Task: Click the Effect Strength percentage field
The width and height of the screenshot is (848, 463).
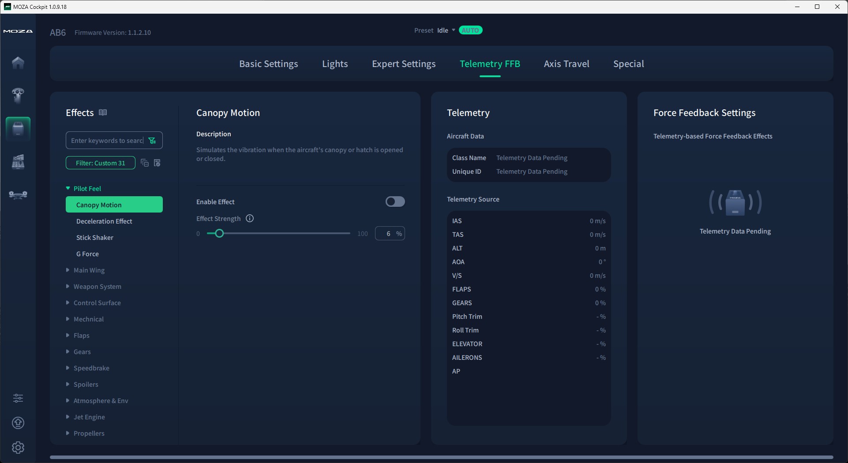Action: 390,234
